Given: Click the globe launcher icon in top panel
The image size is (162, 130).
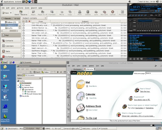Looking at the screenshot, I should coord(29,2).
